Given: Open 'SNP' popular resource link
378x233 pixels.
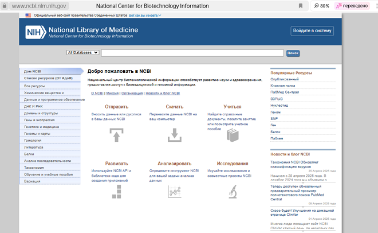Looking at the screenshot, I should tap(274, 119).
